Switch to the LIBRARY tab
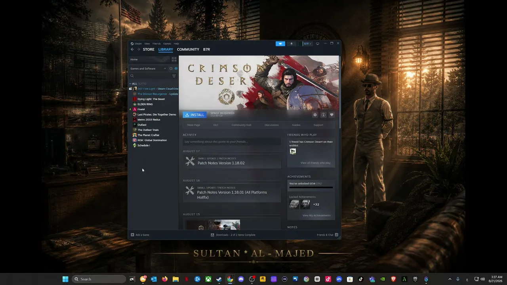507x285 pixels. coord(166,49)
